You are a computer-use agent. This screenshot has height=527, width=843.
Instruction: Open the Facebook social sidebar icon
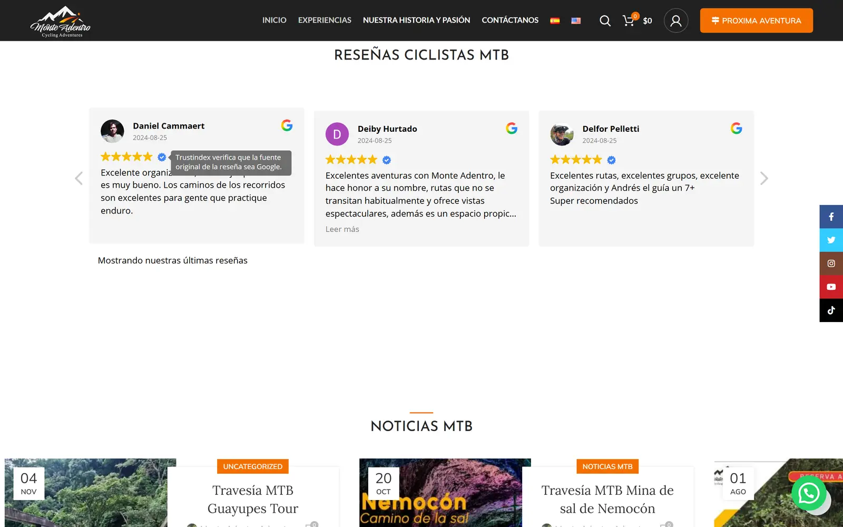point(831,217)
